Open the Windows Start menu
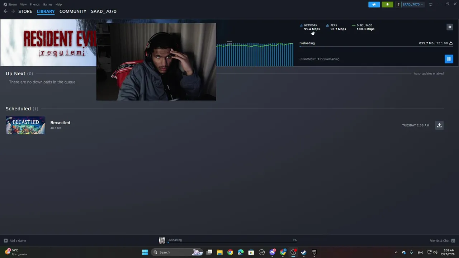 (145, 252)
